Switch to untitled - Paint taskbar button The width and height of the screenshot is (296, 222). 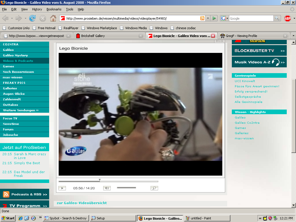coord(207,218)
